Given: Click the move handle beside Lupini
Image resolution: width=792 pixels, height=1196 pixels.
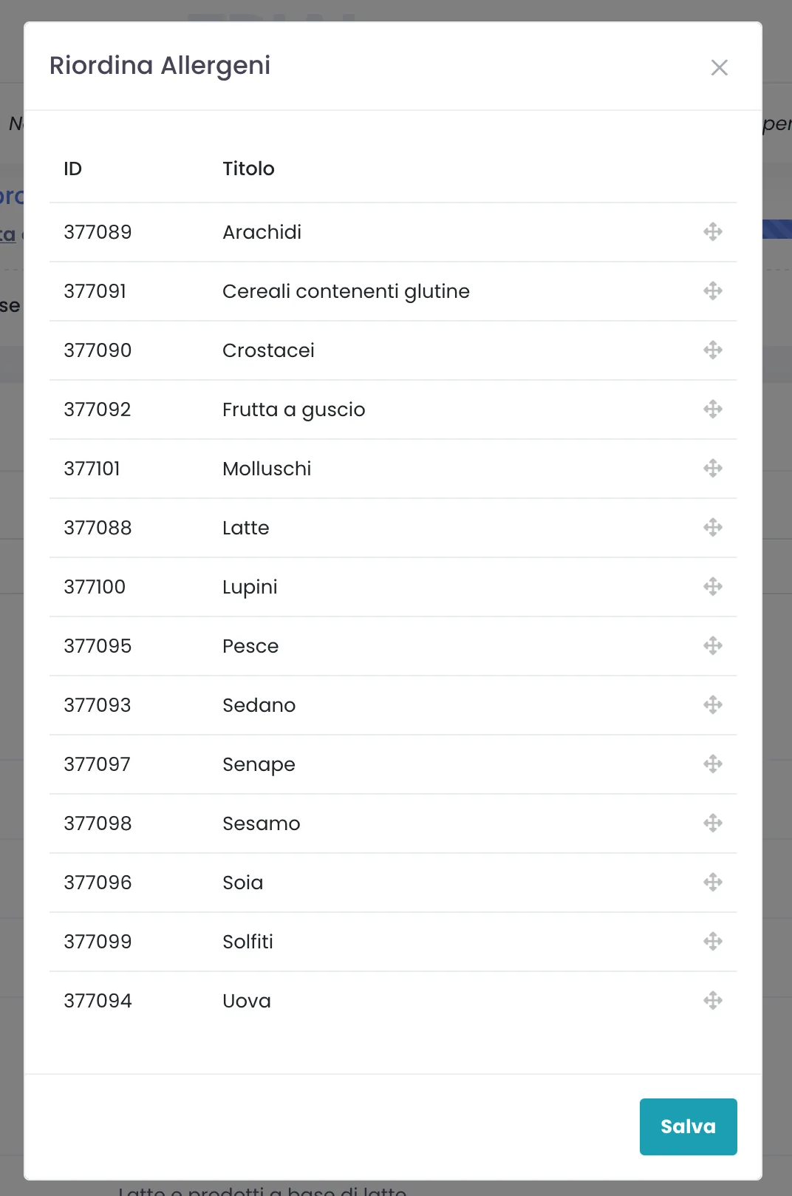Looking at the screenshot, I should [x=713, y=586].
